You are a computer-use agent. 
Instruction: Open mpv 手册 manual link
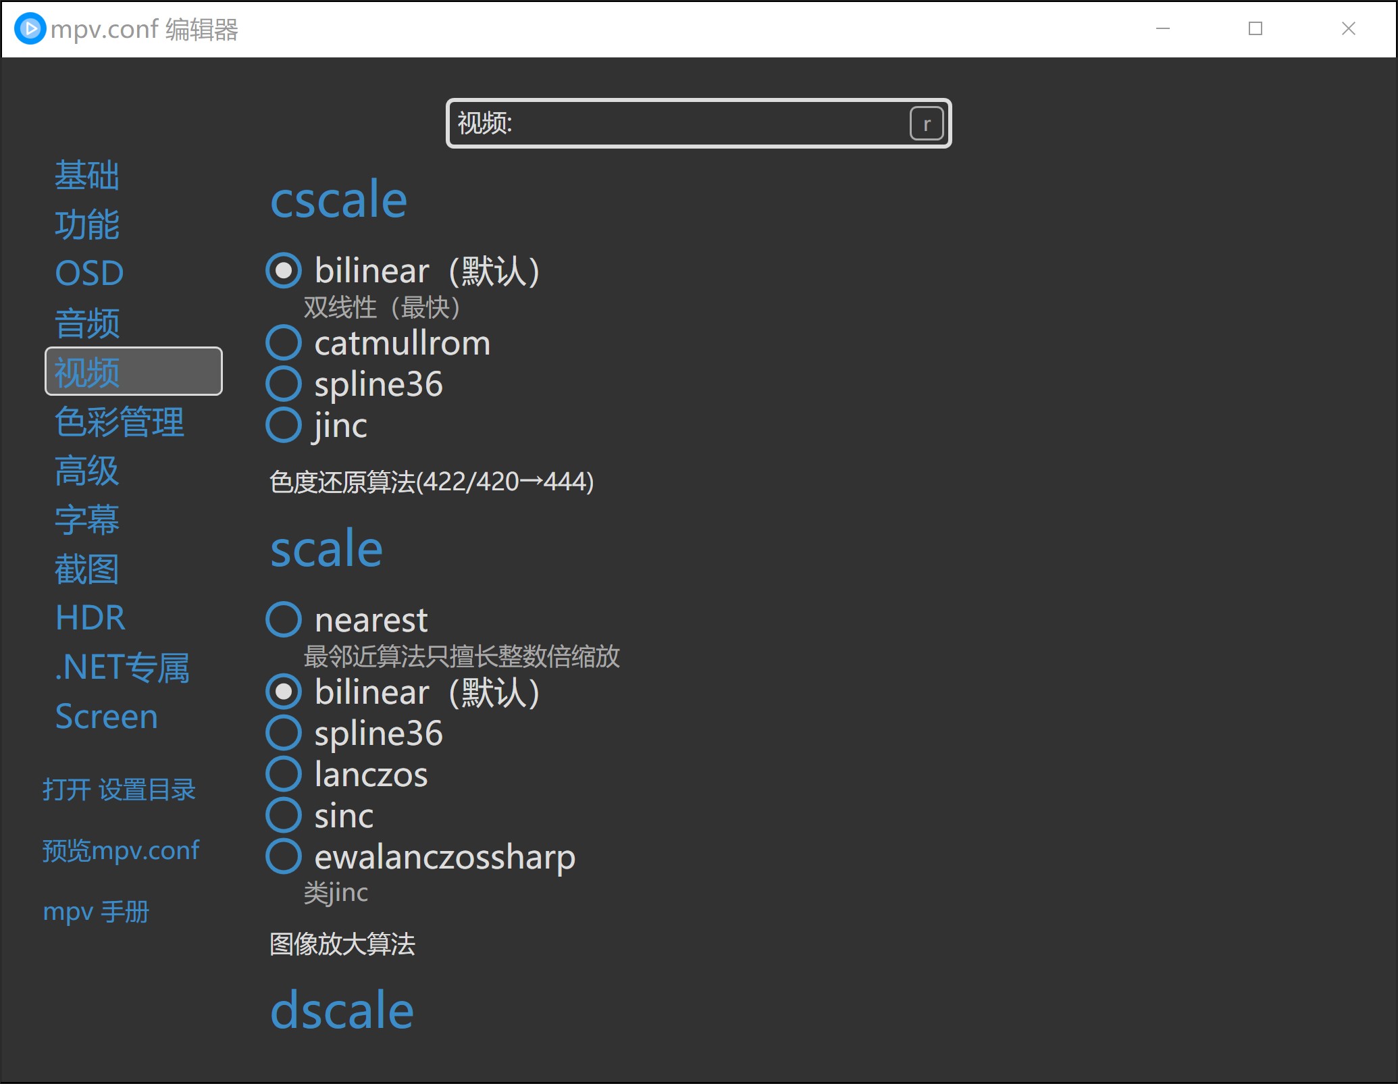point(96,912)
